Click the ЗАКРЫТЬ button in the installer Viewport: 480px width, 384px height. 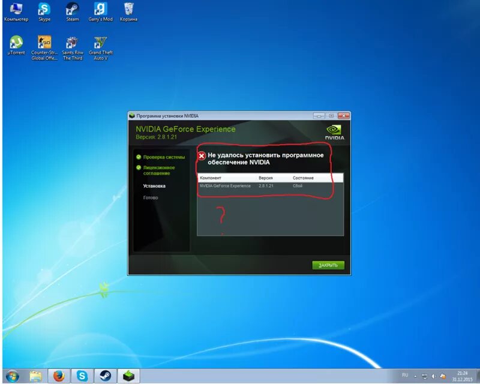click(328, 265)
